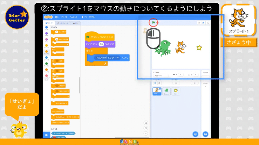Select the green えんざん operators category

47,64
